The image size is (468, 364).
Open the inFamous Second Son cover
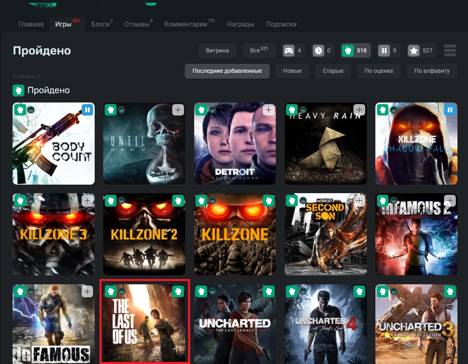pos(326,234)
